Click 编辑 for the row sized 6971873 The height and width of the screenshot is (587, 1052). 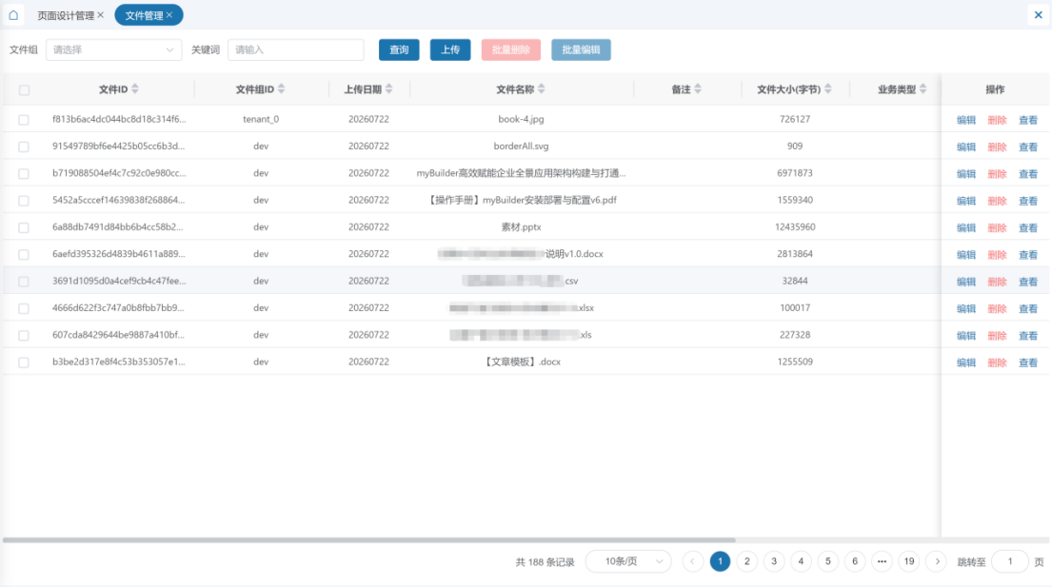click(x=966, y=174)
